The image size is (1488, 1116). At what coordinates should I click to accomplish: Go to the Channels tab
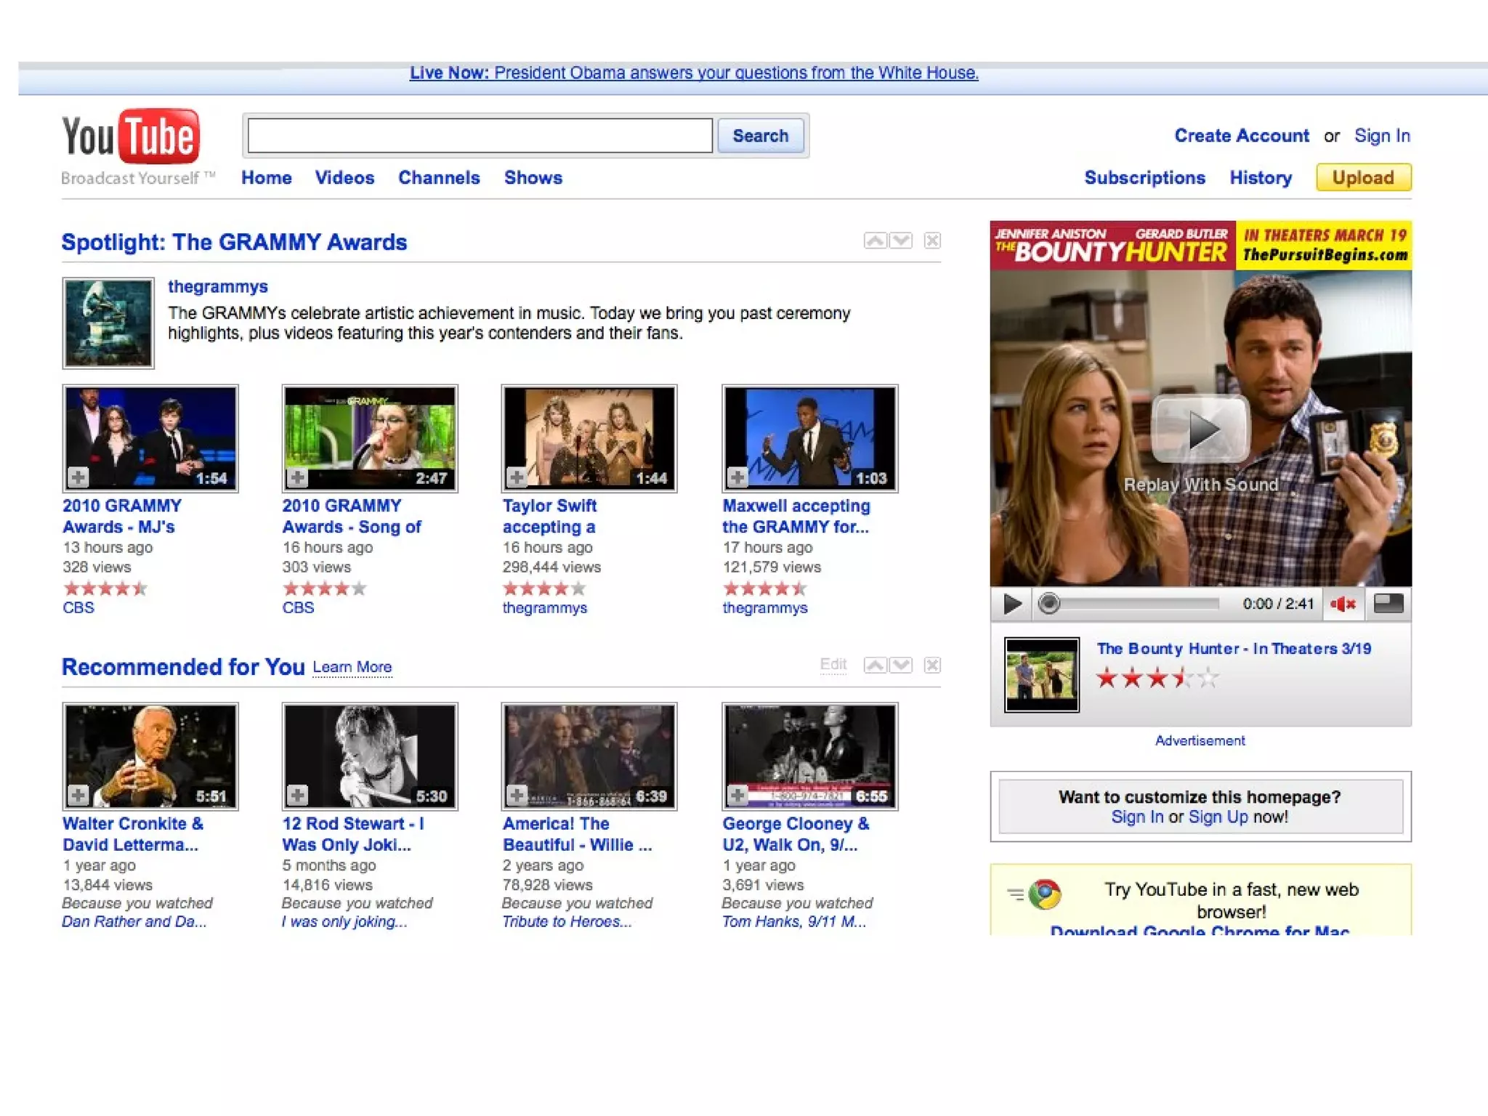pos(439,178)
